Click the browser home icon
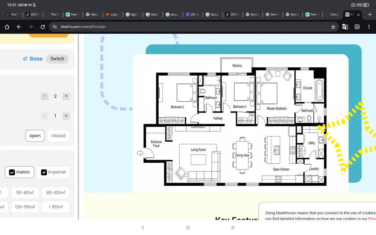Screen dimensions: 376x235 pos(7,27)
